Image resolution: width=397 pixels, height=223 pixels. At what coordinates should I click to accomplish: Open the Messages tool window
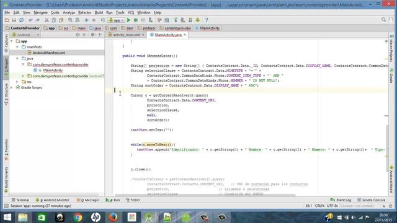point(88,200)
